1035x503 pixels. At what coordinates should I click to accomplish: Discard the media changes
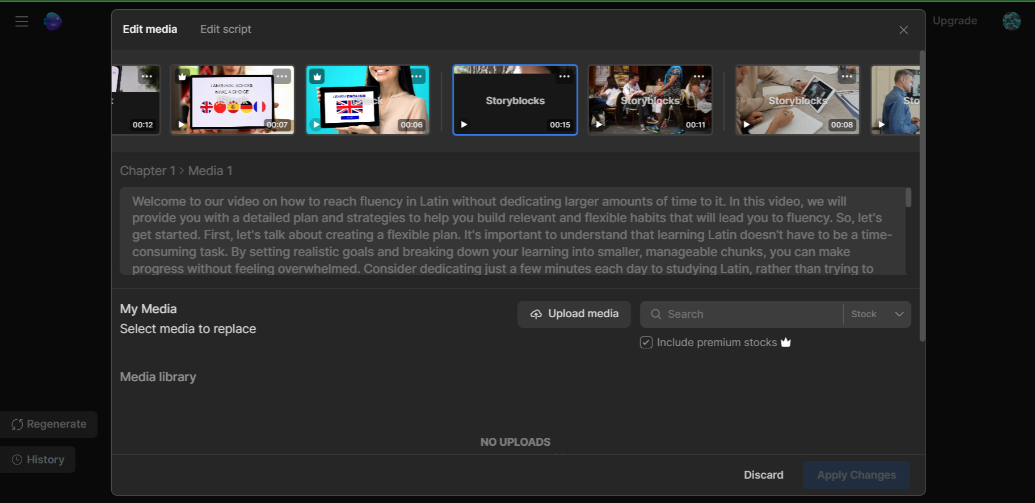(763, 475)
